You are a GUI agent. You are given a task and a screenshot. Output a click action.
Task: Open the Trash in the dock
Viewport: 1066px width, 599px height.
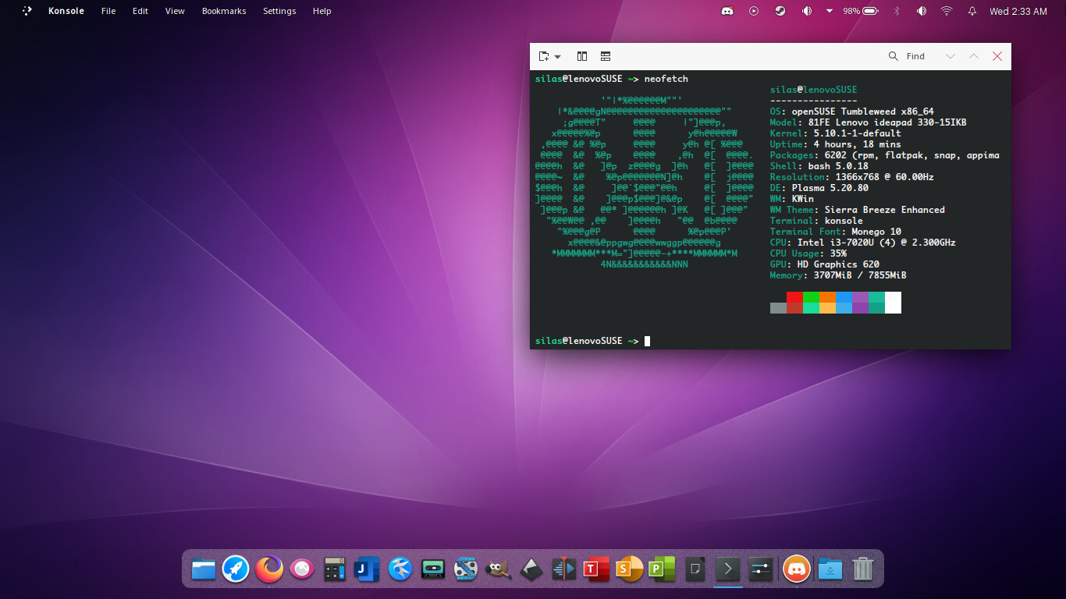pyautogui.click(x=863, y=569)
